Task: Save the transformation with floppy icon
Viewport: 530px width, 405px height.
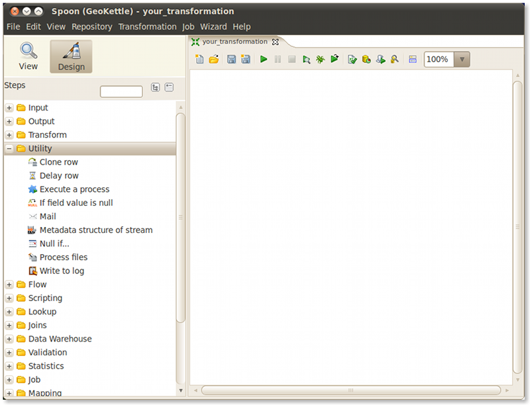Action: [x=231, y=60]
